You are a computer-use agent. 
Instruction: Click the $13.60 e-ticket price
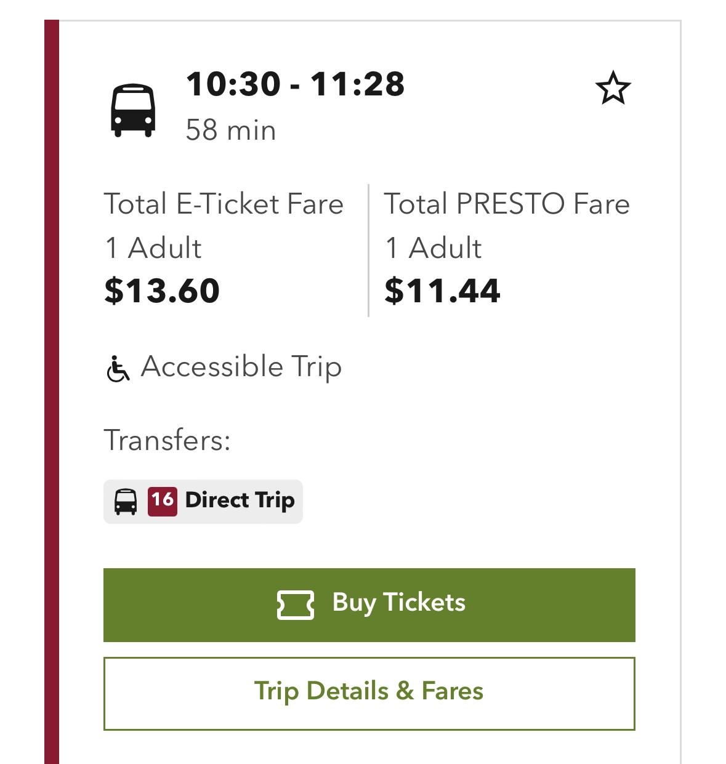click(162, 291)
